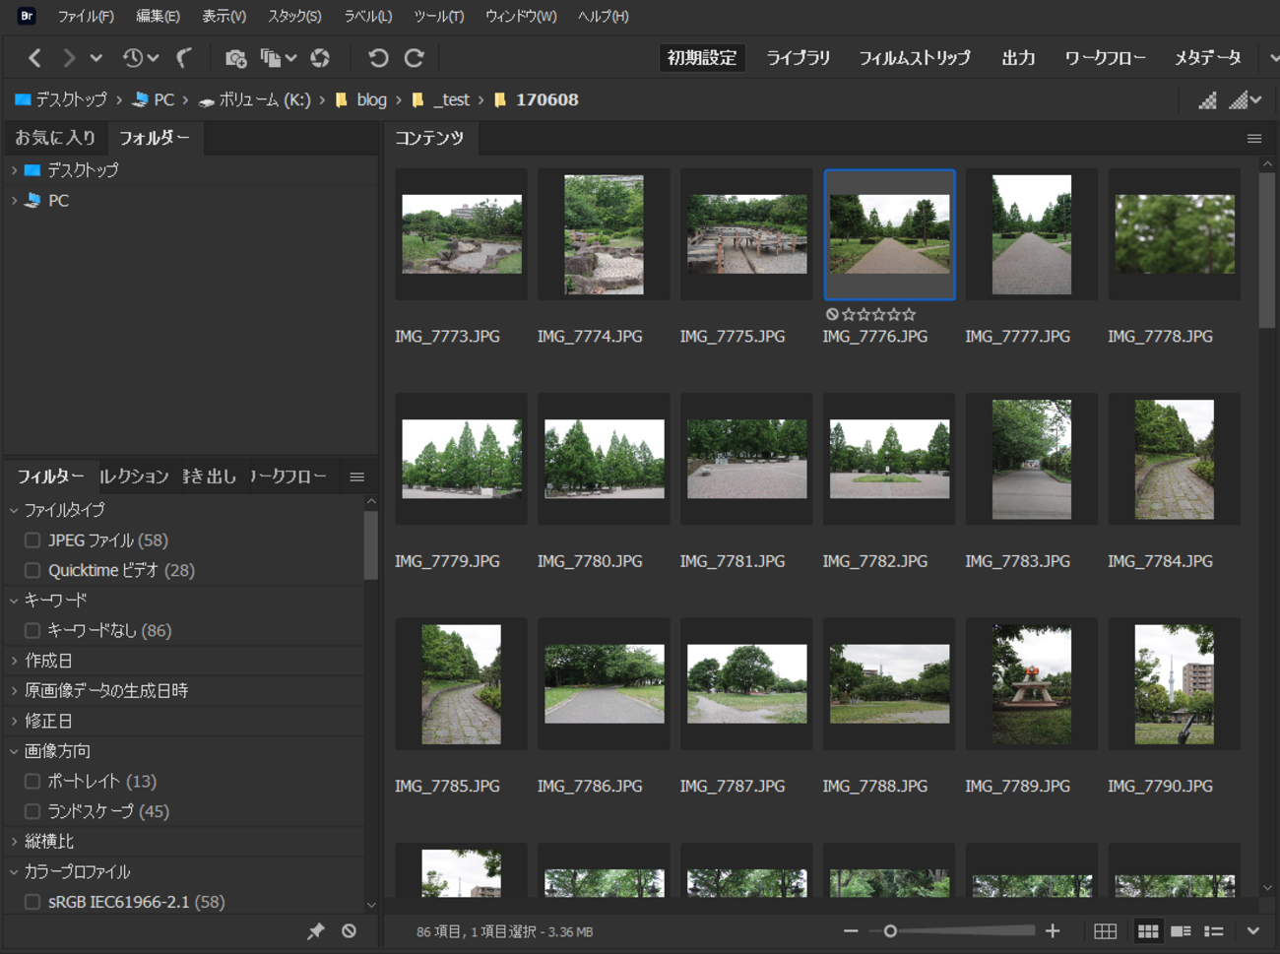The image size is (1280, 954).
Task: Collapse the カラープロファイル section
Action: (x=14, y=871)
